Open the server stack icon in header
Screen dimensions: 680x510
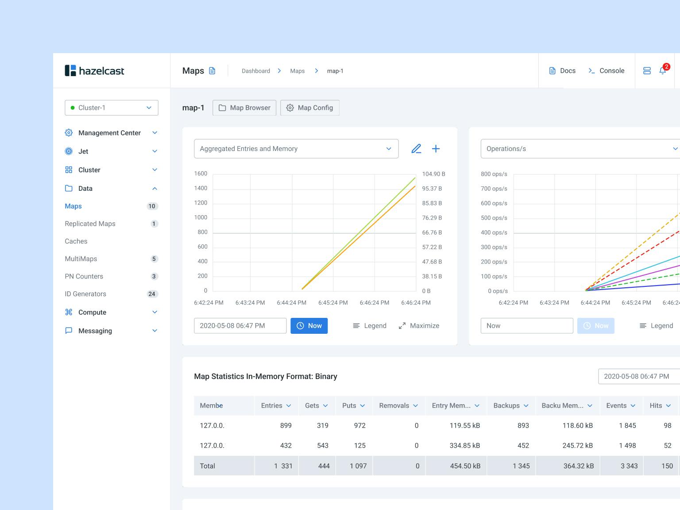pos(647,71)
